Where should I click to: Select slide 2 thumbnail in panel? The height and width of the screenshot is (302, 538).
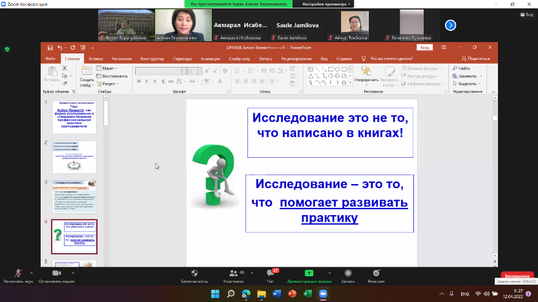pyautogui.click(x=74, y=157)
